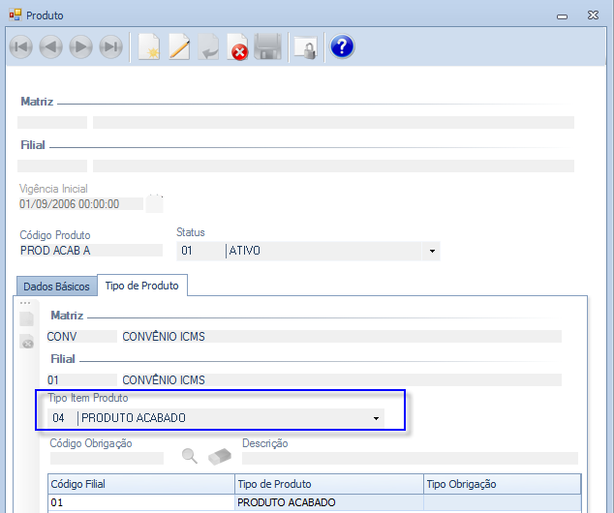Image resolution: width=614 pixels, height=513 pixels.
Task: Select the table cell 01 under Código Filial
Action: pyautogui.click(x=141, y=502)
